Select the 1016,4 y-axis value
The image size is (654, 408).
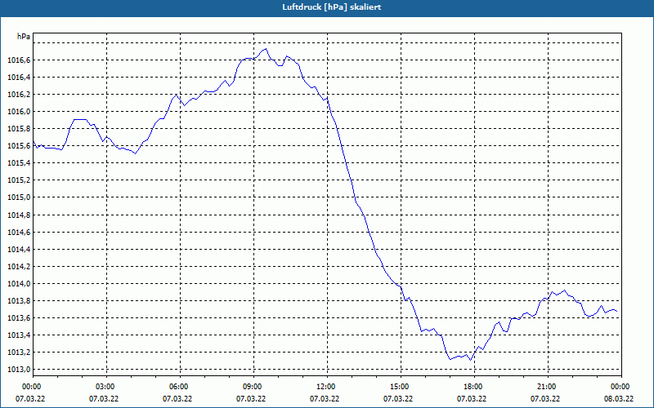[19, 78]
